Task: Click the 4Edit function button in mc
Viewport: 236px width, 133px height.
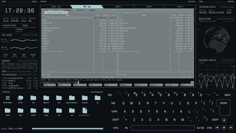Action: (95, 85)
